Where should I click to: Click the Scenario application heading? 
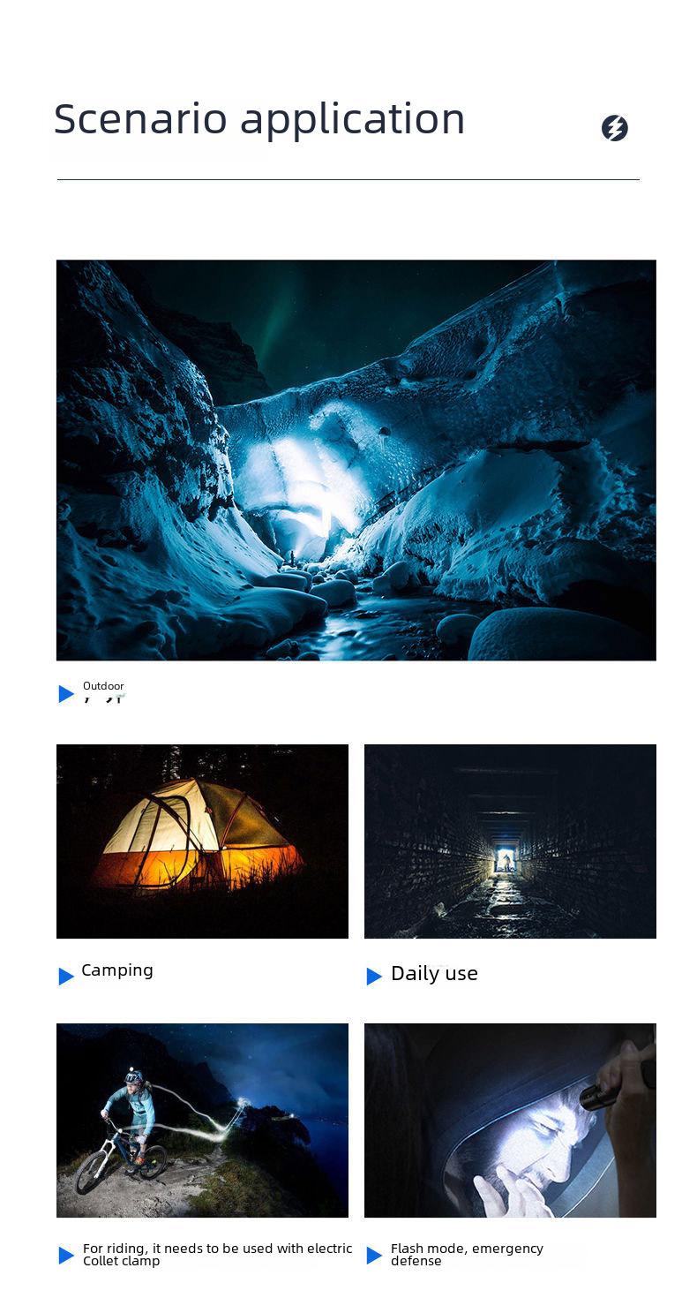(x=259, y=119)
